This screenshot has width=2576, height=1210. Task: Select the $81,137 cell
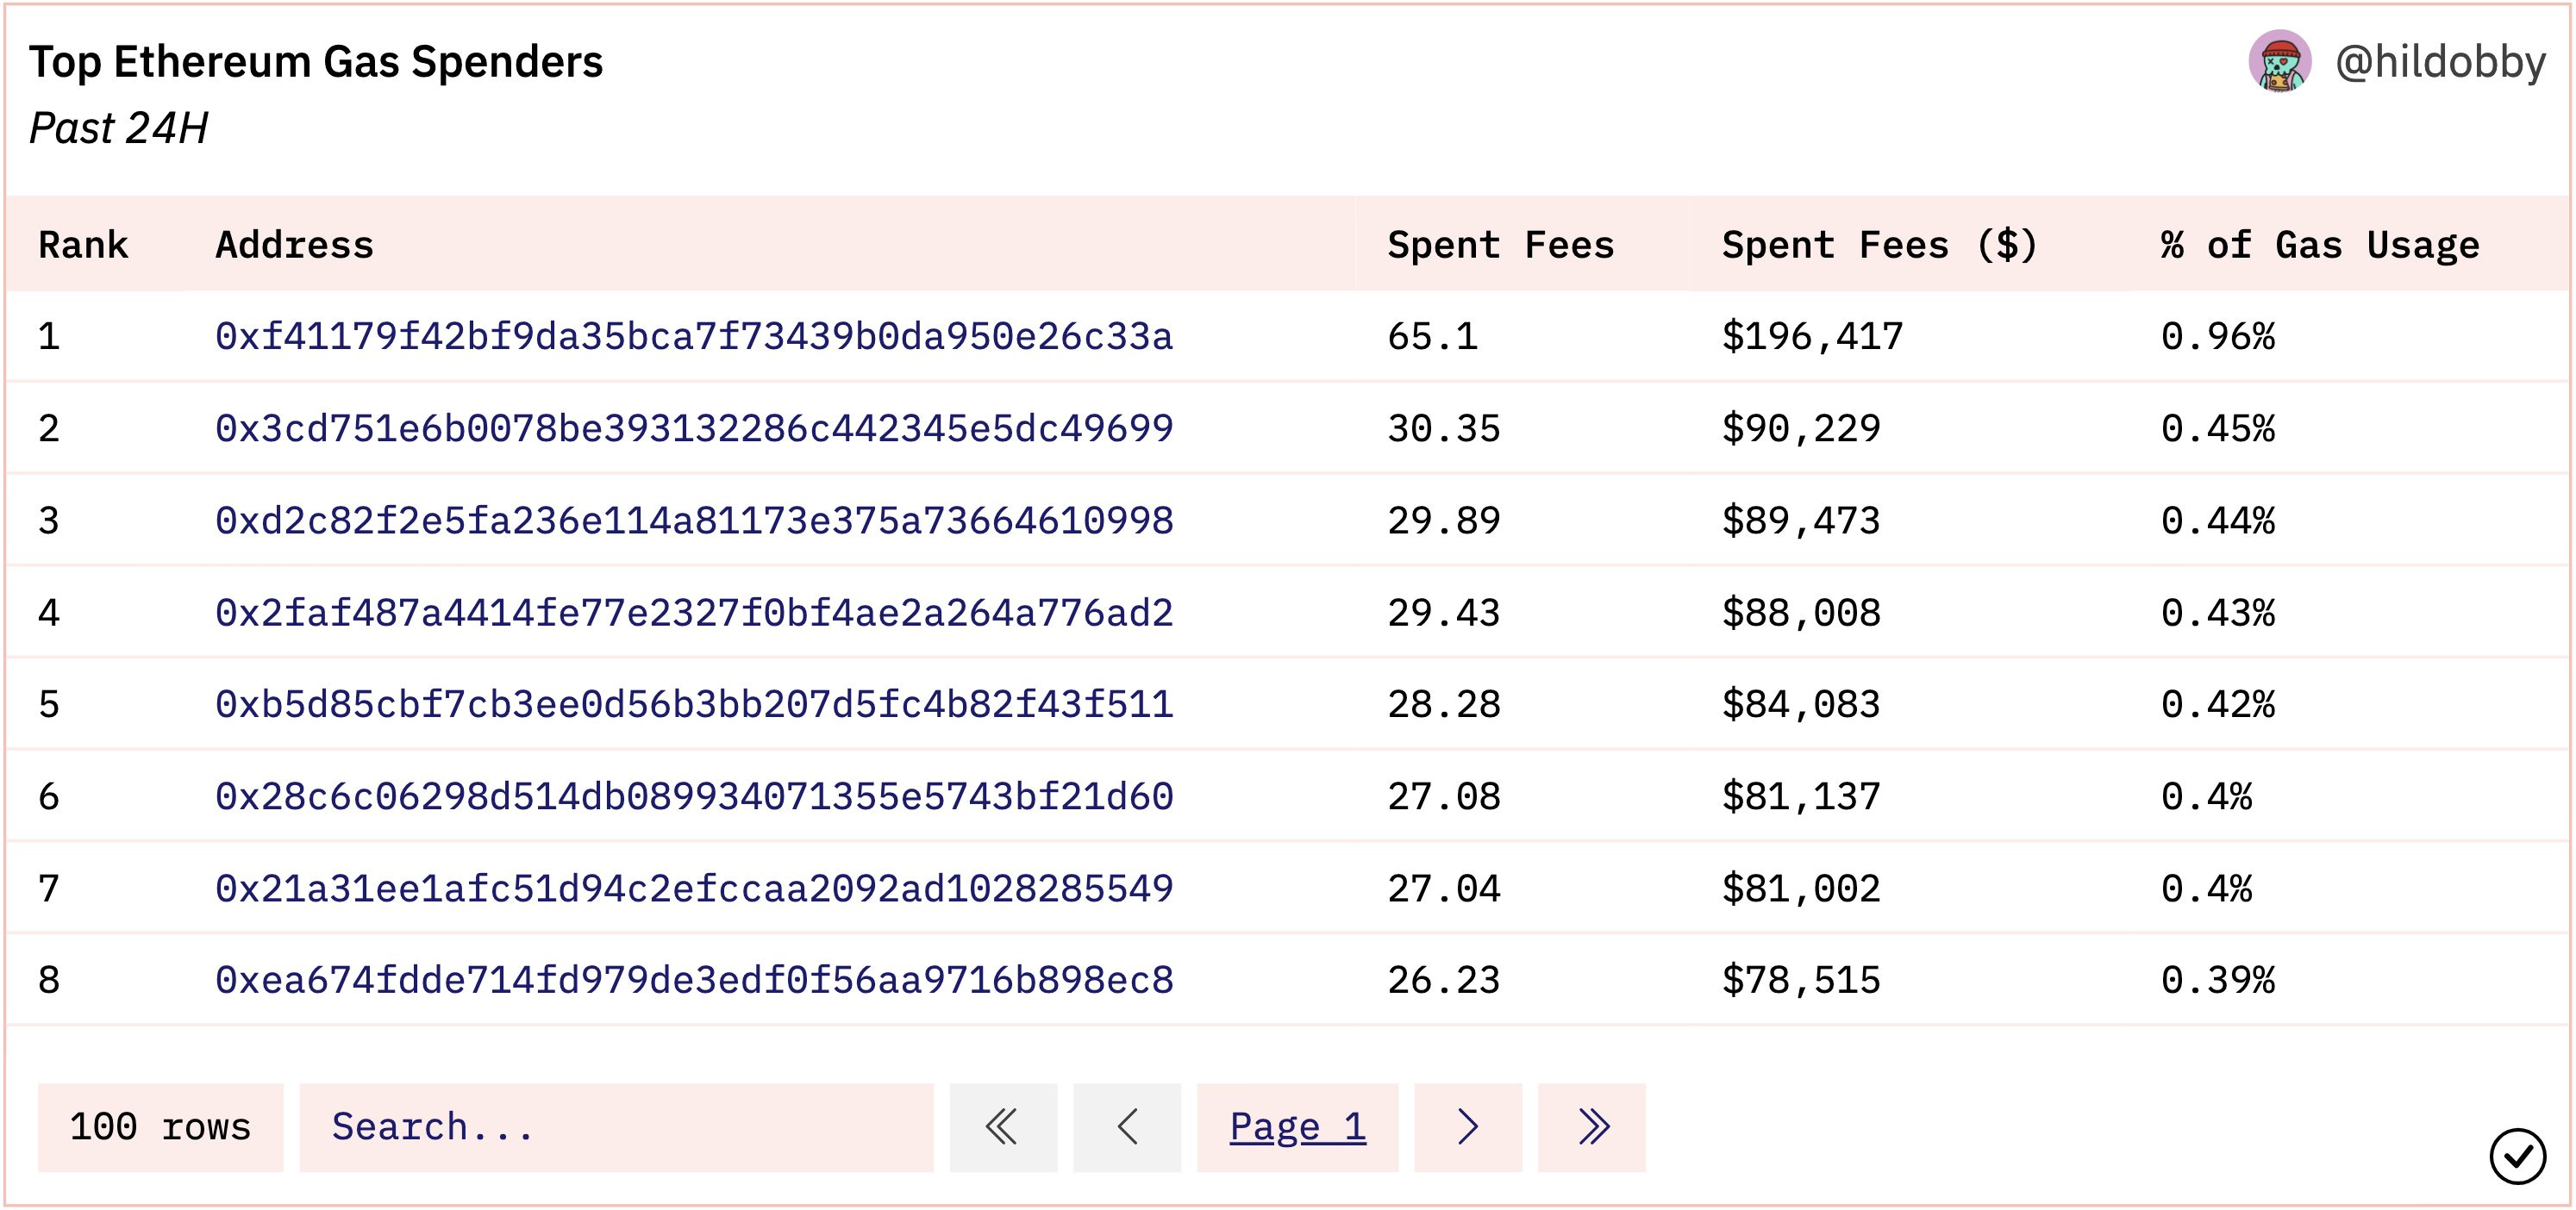[1801, 796]
